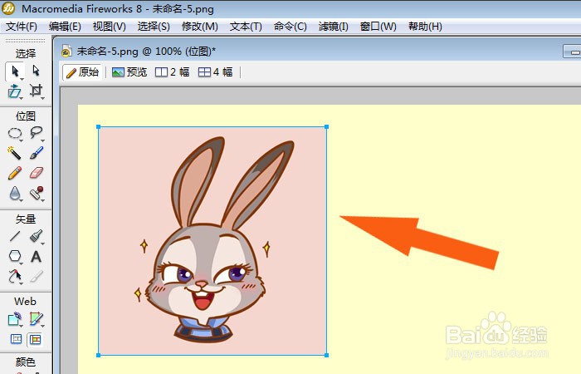The image size is (581, 374).
Task: Open the 选择(S) menu
Action: [x=154, y=27]
